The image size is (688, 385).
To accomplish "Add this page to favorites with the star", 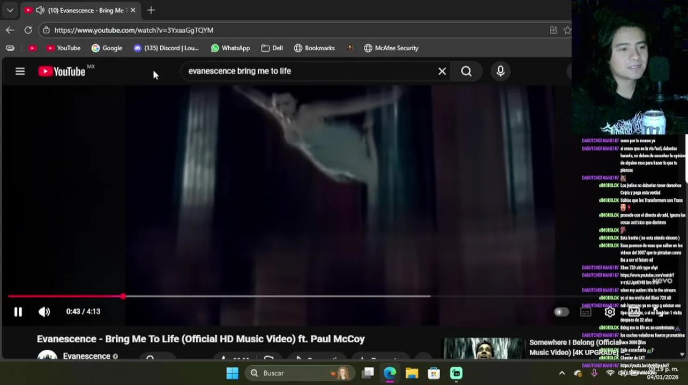I will pyautogui.click(x=567, y=30).
